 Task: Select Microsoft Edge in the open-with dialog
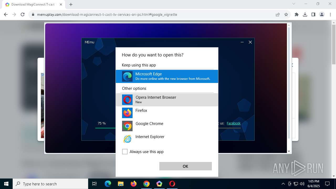tap(167, 76)
